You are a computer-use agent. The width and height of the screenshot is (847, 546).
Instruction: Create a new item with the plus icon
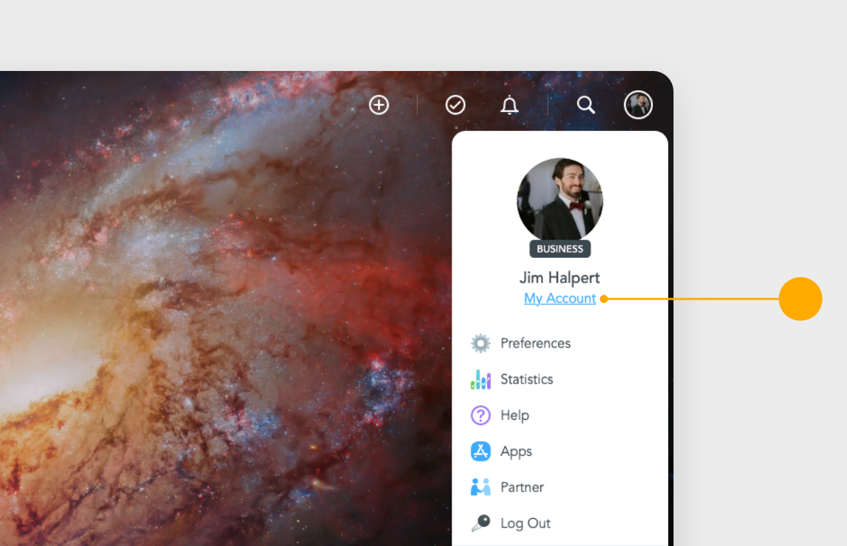click(x=379, y=105)
